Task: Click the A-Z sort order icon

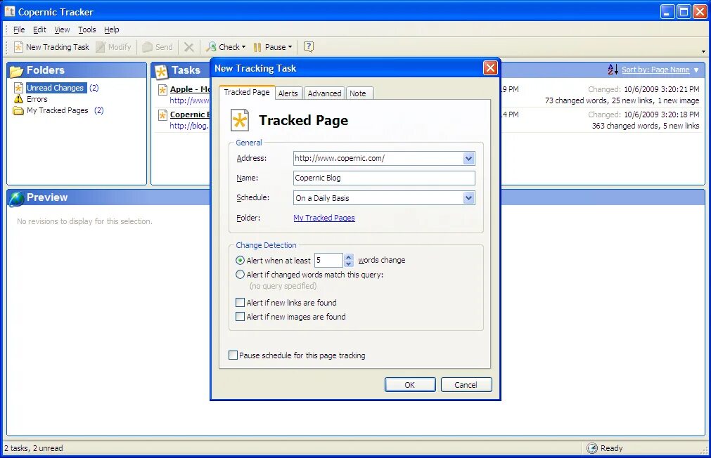Action: 613,70
